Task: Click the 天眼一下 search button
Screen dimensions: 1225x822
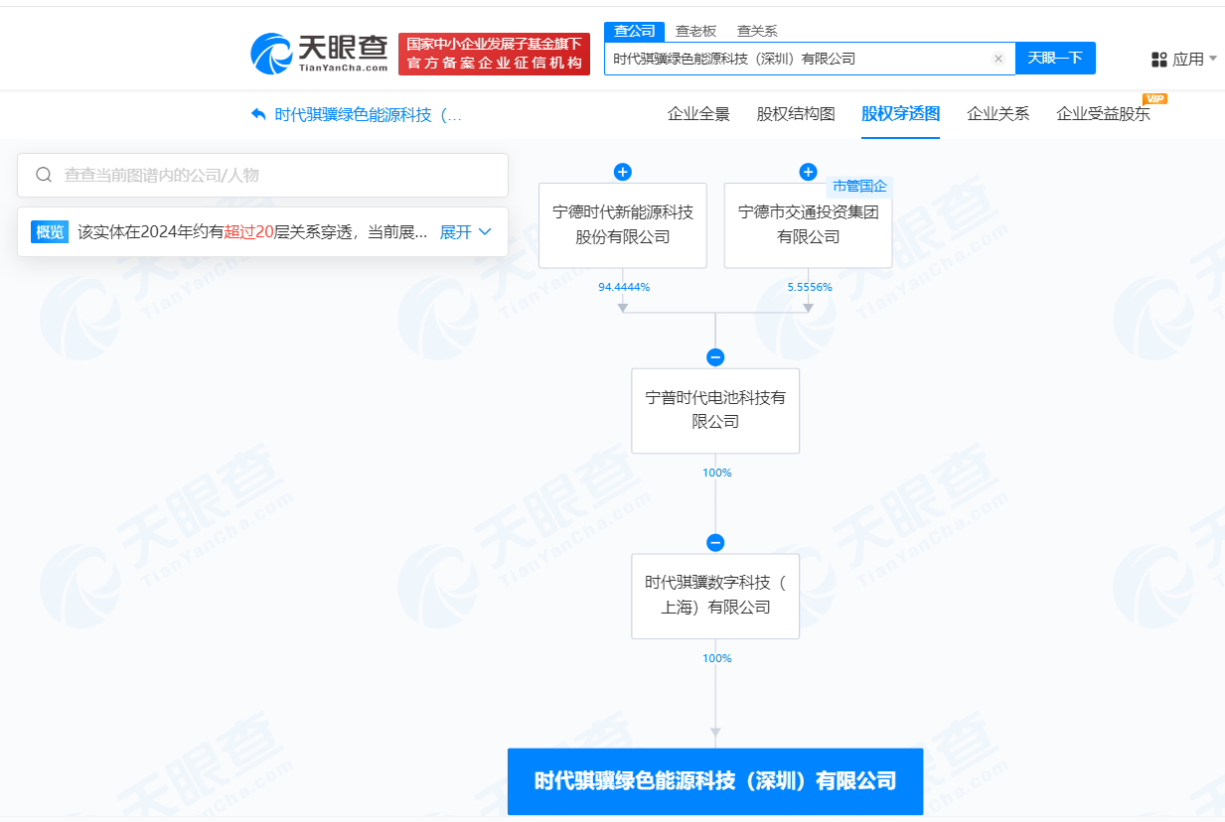Action: [1055, 58]
